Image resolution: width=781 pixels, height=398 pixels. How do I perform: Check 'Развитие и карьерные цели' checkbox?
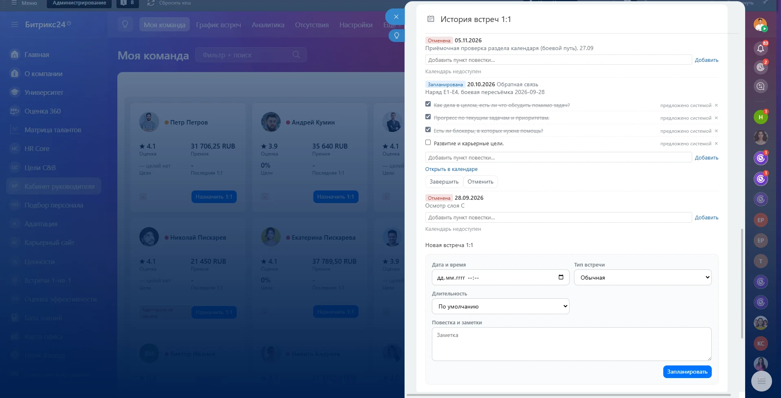[x=428, y=142]
